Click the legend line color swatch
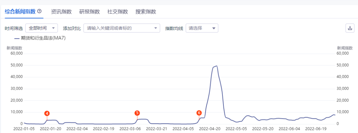The image size is (358, 133). (17, 38)
